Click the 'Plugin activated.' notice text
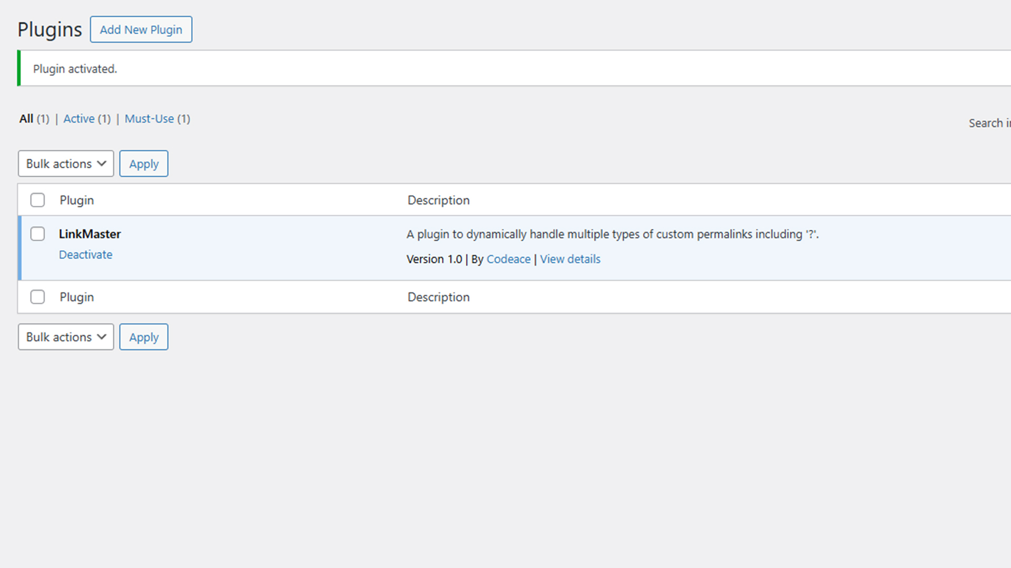The height and width of the screenshot is (568, 1011). click(x=75, y=69)
